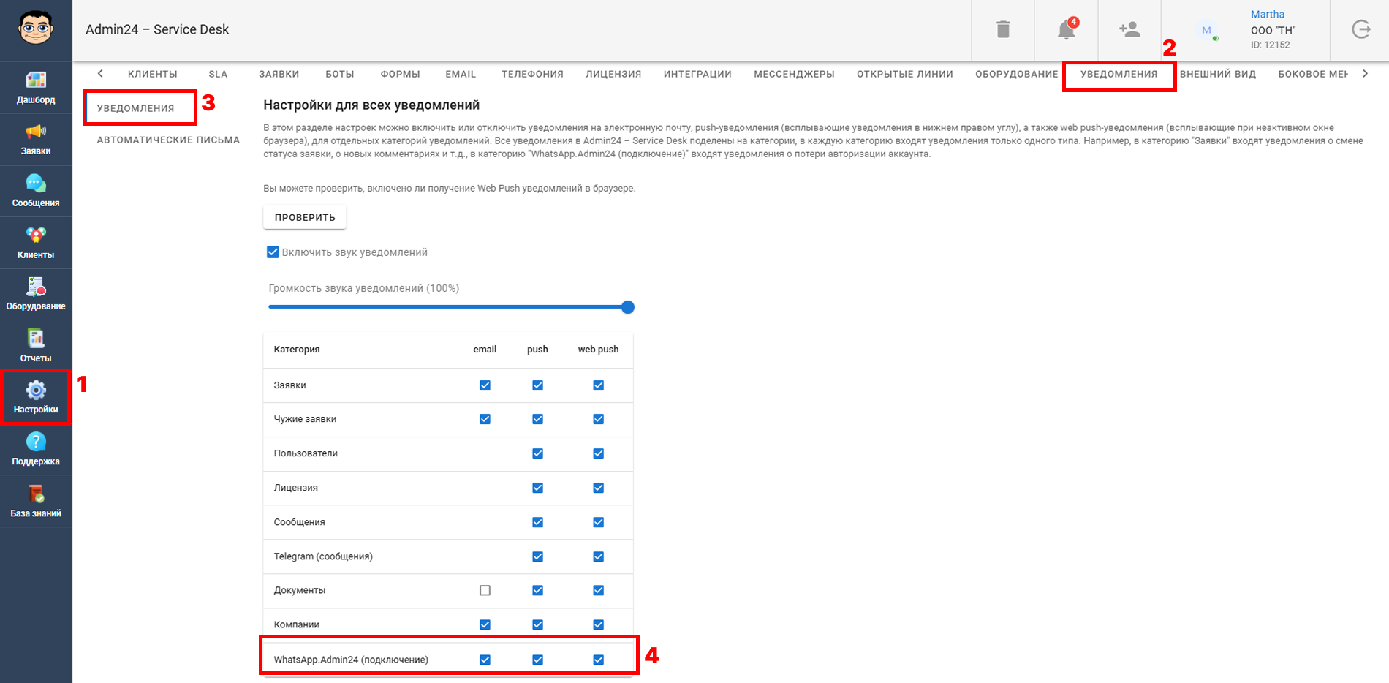This screenshot has height=683, width=1389.
Task: Click the ПРОВЕРИТЬ button
Action: 305,217
